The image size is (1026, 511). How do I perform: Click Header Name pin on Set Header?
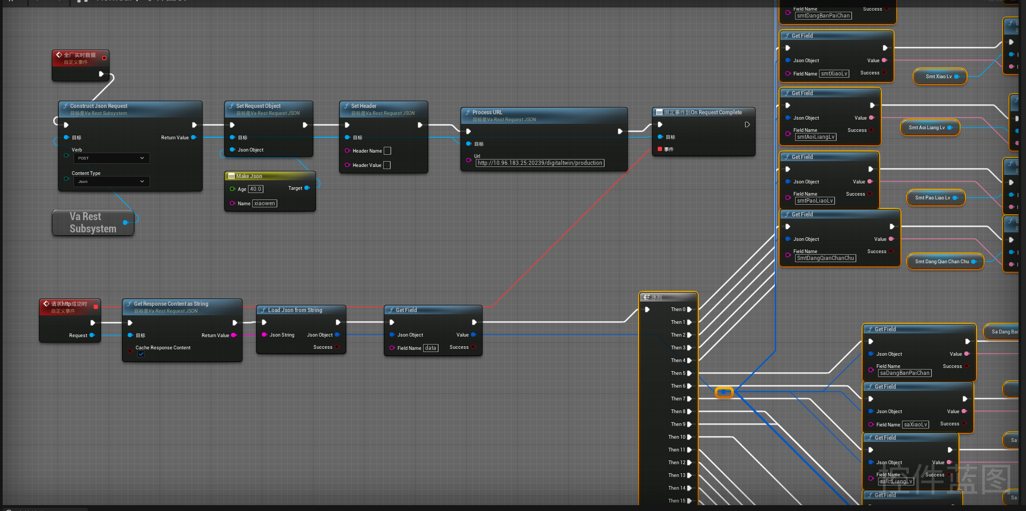(x=347, y=151)
